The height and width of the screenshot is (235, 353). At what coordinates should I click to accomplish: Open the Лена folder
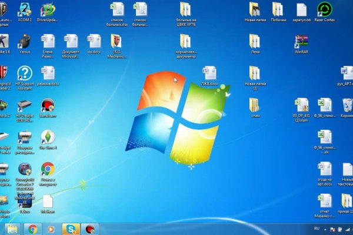tap(255, 42)
